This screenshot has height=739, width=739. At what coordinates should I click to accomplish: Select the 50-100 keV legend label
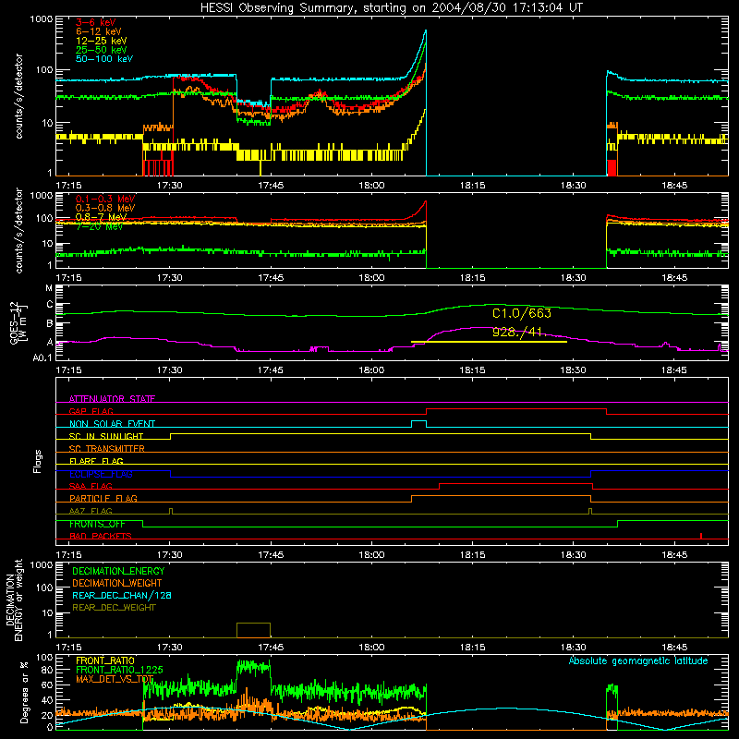tap(104, 59)
